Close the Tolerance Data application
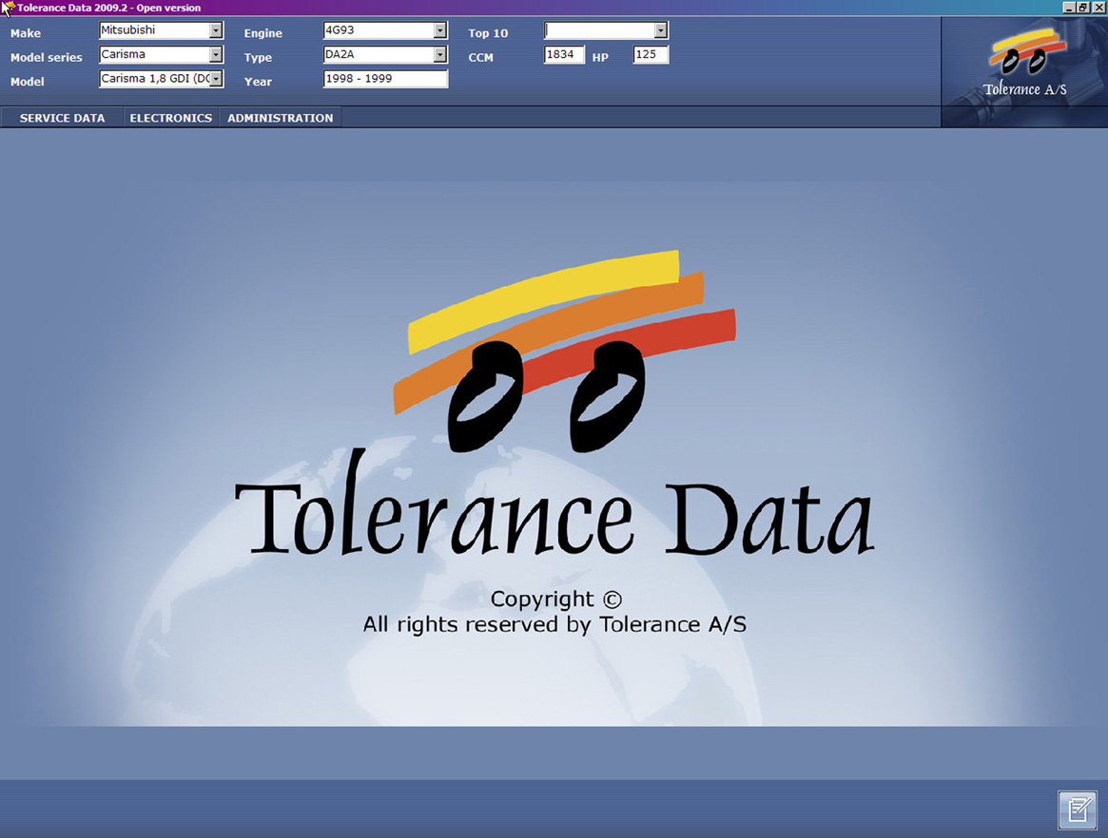Viewport: 1108px width, 838px height. pyautogui.click(x=1098, y=8)
